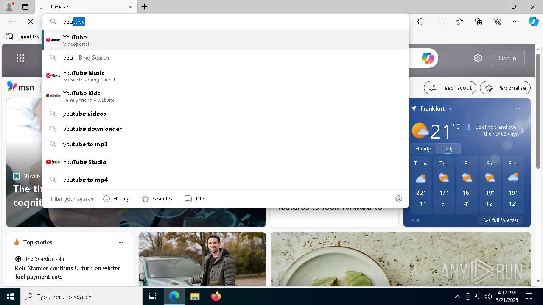
Task: Launch Firefox from taskbar
Action: [216, 297]
